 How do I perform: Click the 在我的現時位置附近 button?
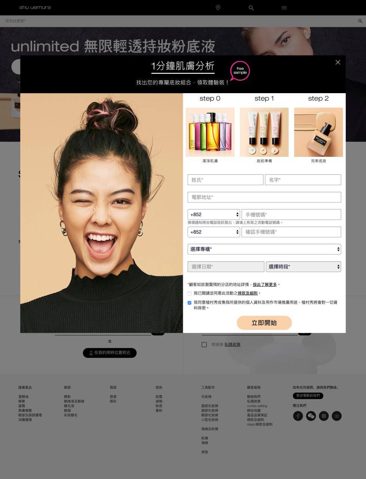click(x=110, y=353)
